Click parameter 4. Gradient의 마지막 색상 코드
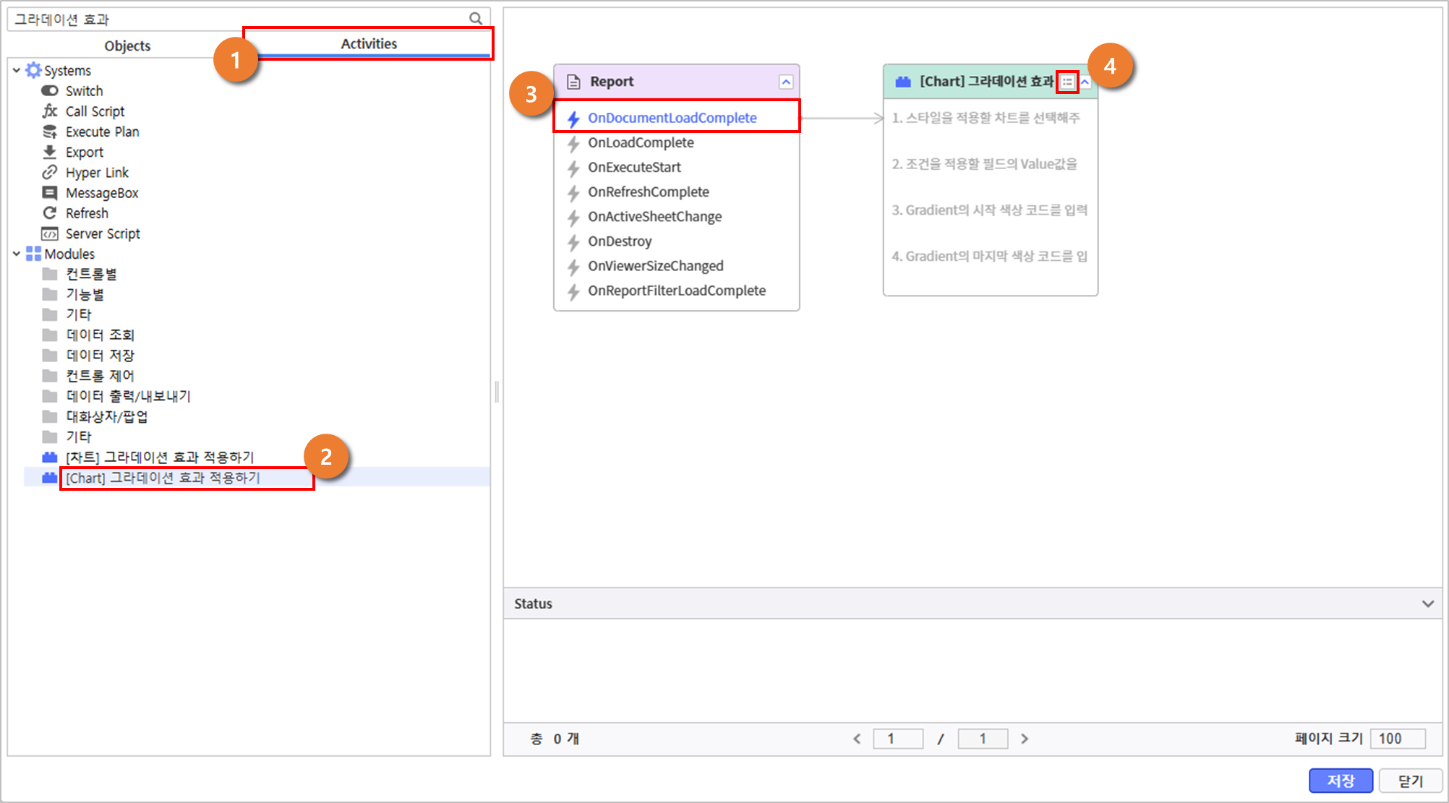 click(x=990, y=256)
